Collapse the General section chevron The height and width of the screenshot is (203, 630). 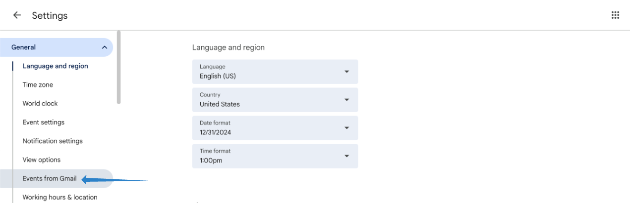(x=104, y=47)
